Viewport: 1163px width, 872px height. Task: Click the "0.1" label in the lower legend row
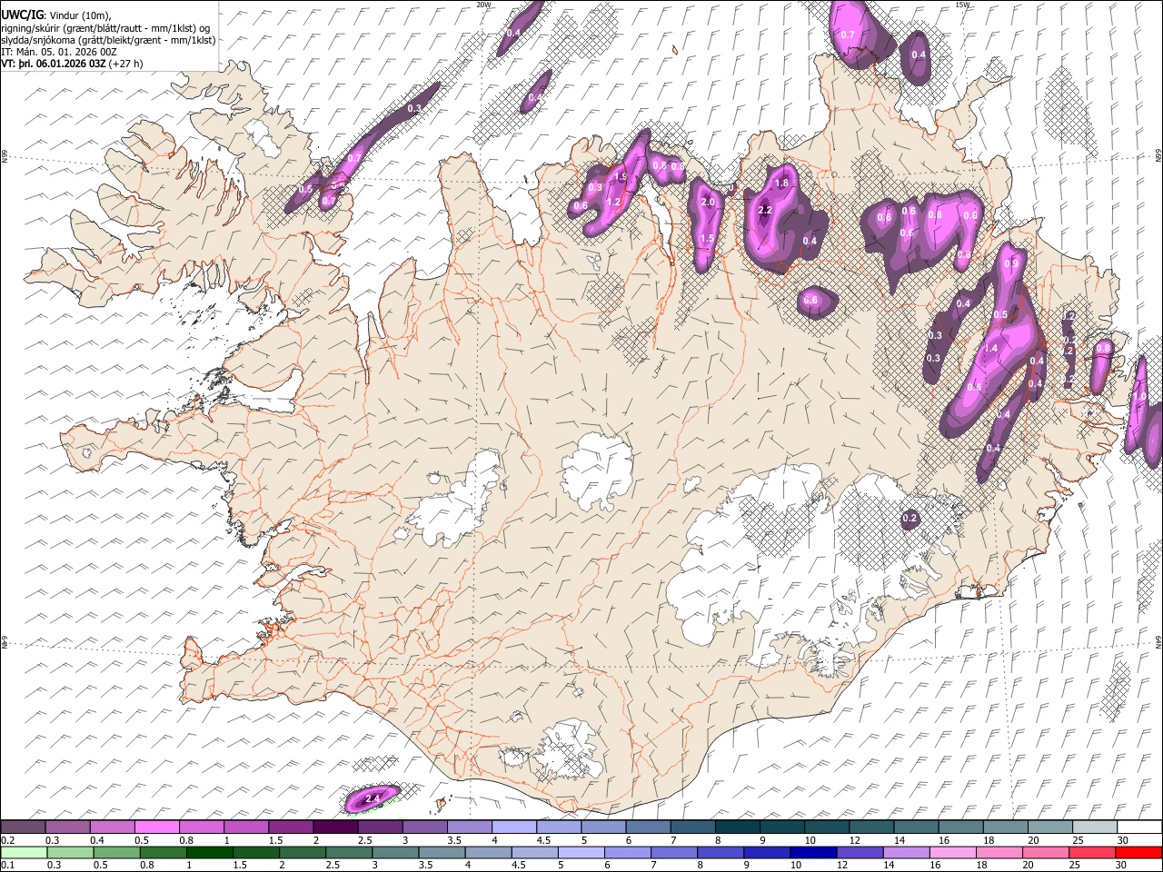tap(5, 865)
